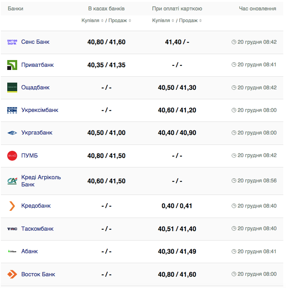Click the Абанк logo icon
Image resolution: width=286 pixels, height=288 pixels.
click(x=12, y=251)
